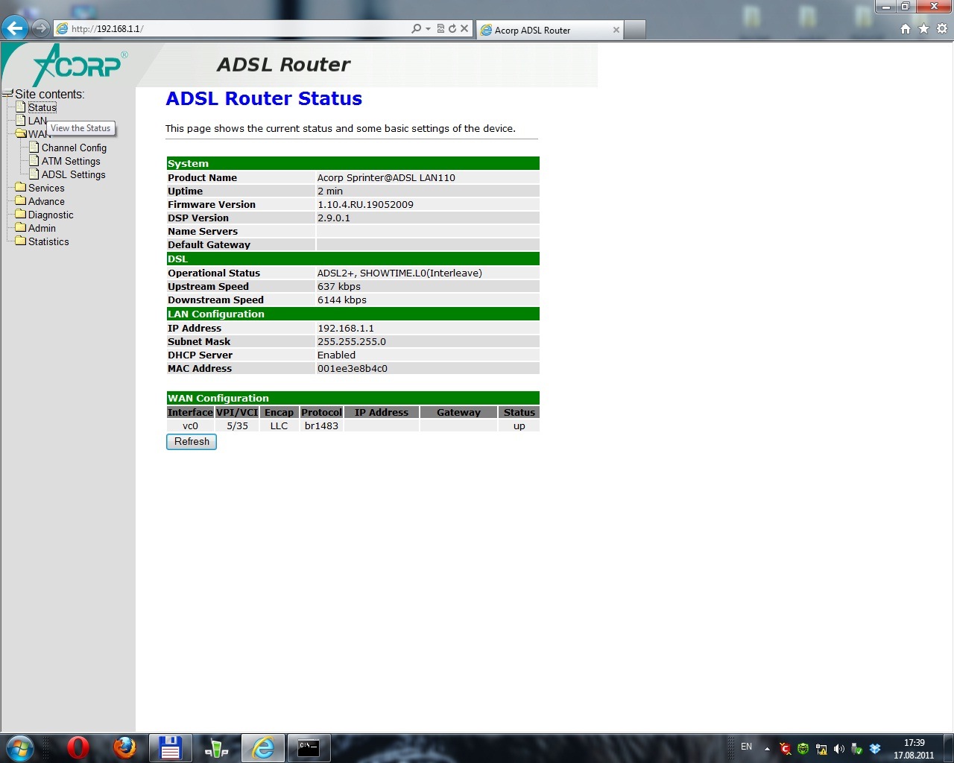The height and width of the screenshot is (763, 954).
Task: Click the Acorp logo
Action: [78, 66]
